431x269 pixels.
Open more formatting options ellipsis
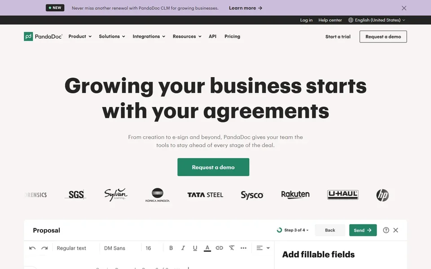coord(243,248)
